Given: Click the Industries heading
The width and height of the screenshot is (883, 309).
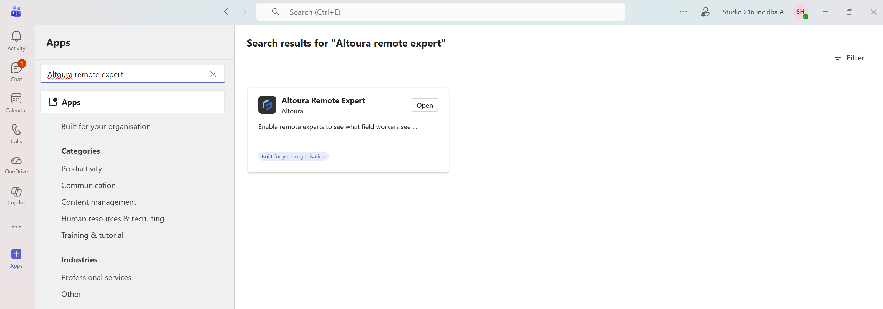Looking at the screenshot, I should [79, 260].
